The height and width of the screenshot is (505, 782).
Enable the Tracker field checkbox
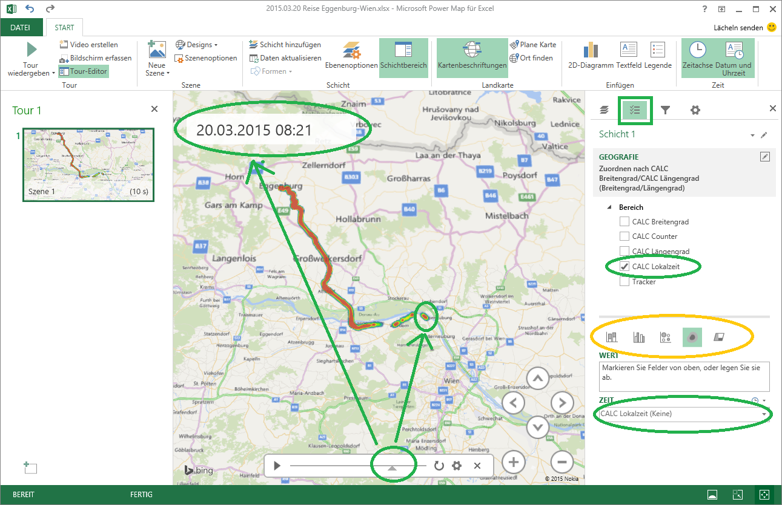(x=625, y=281)
